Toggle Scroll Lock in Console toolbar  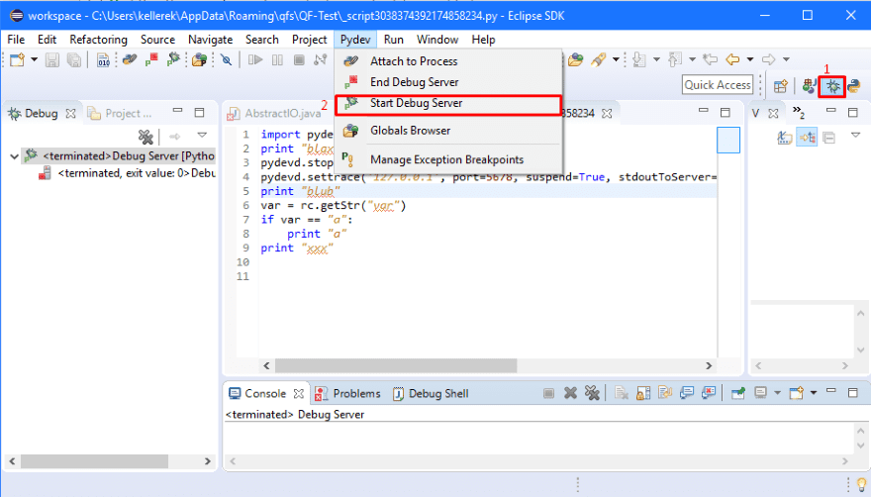pos(643,393)
